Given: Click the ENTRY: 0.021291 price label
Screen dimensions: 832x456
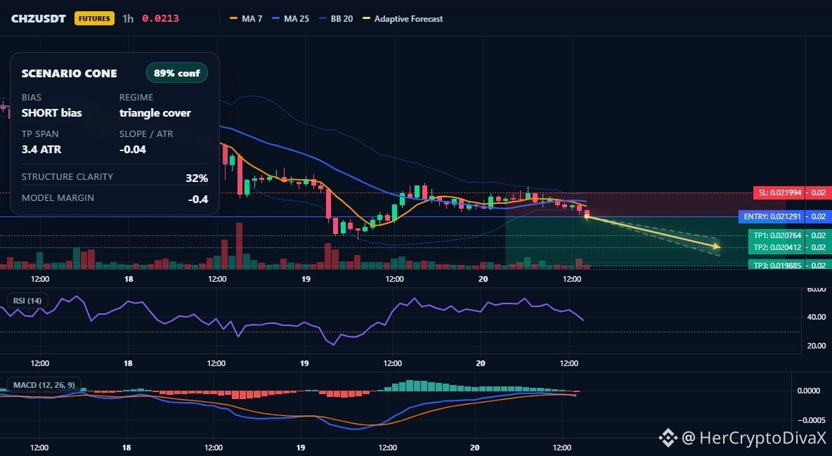Looking at the screenshot, I should pos(772,216).
